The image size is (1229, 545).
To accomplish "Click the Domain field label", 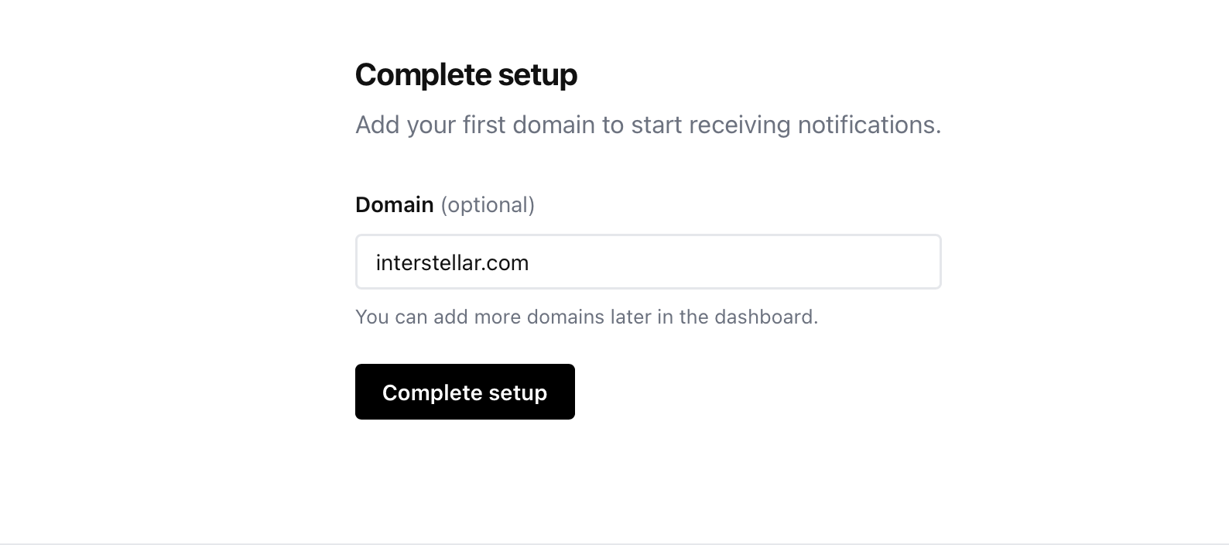I will point(394,204).
